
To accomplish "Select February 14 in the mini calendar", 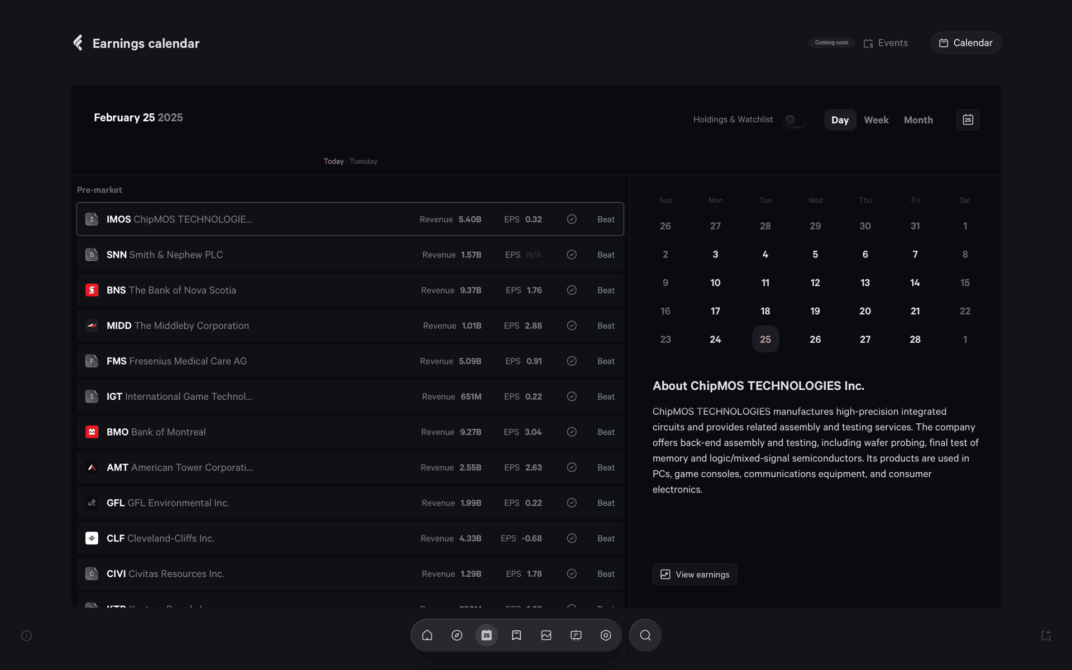I will 915,283.
